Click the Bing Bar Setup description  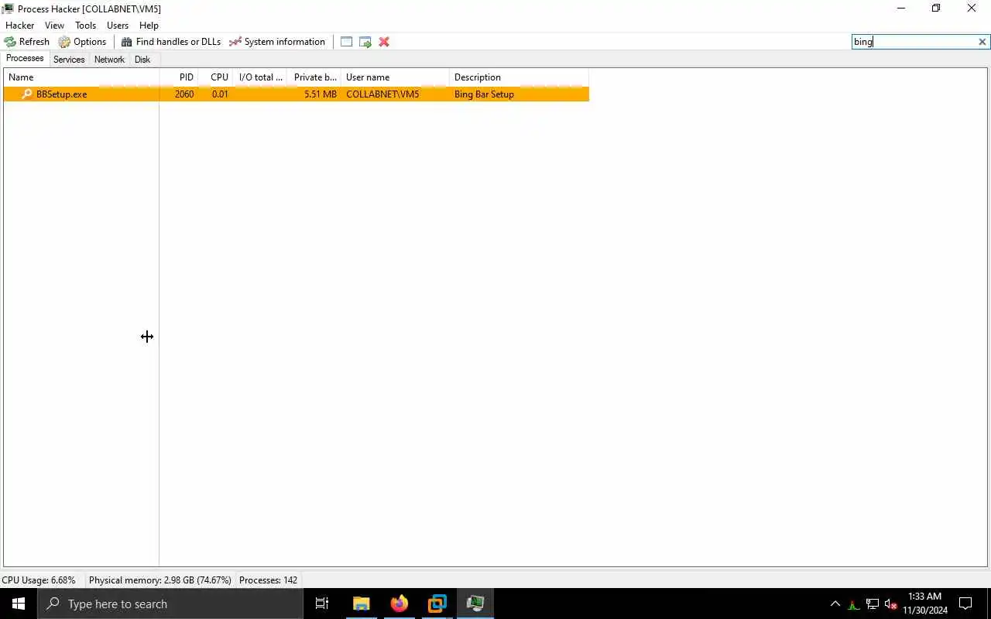pos(484,94)
